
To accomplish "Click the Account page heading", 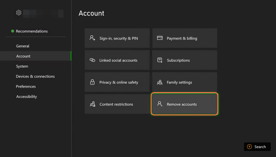I will coord(91,13).
